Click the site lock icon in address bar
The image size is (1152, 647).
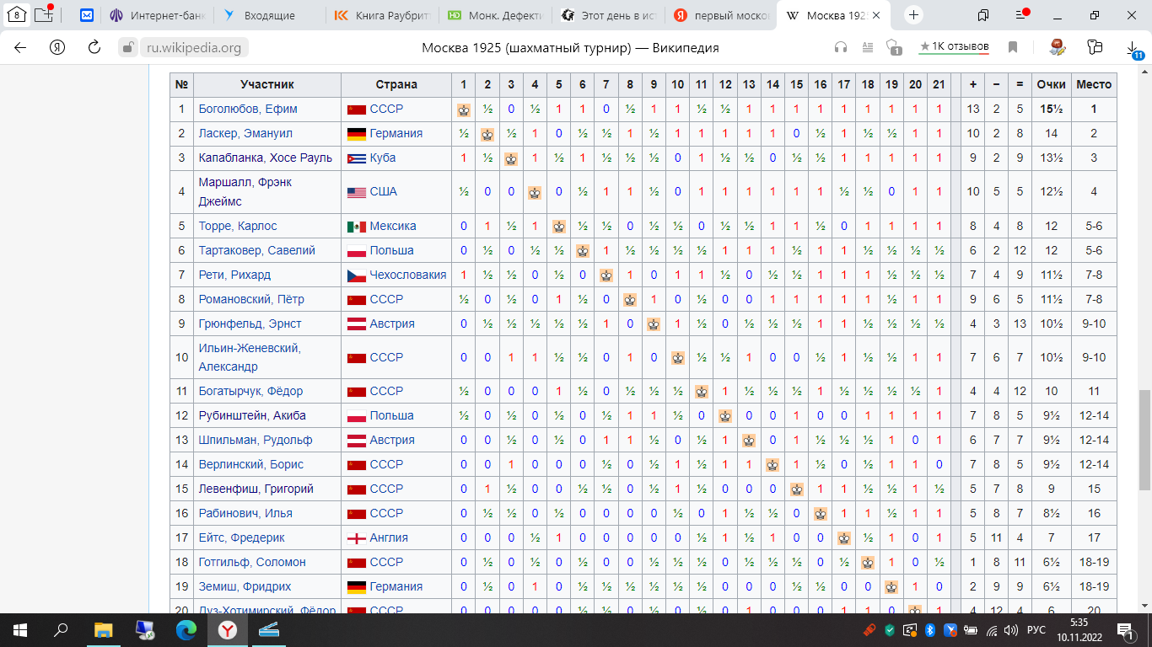pos(127,48)
